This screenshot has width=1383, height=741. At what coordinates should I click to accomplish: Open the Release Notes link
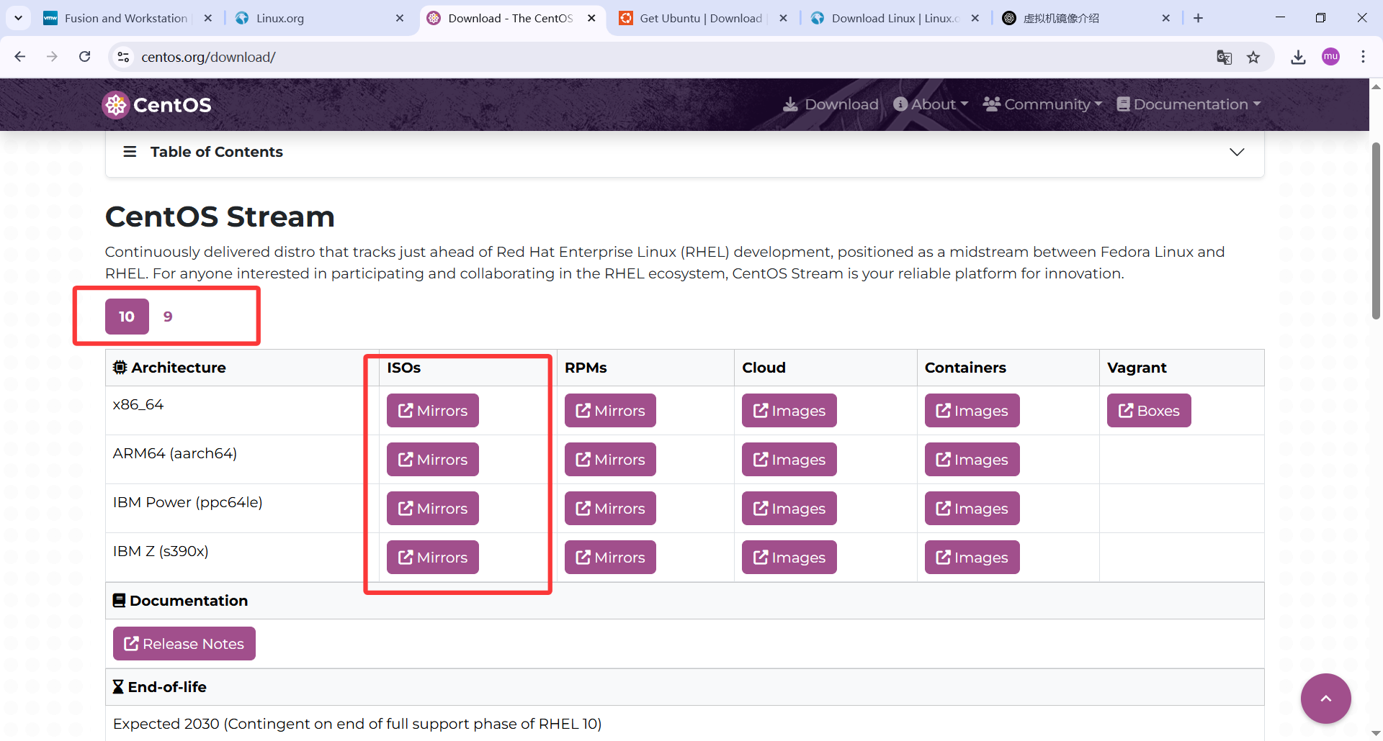point(184,644)
